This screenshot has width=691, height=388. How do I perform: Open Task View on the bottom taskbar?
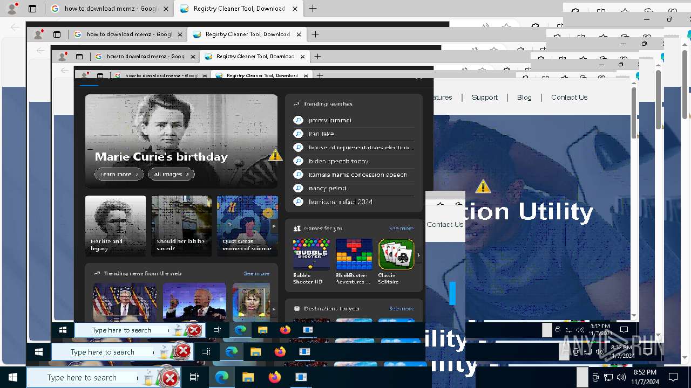194,377
